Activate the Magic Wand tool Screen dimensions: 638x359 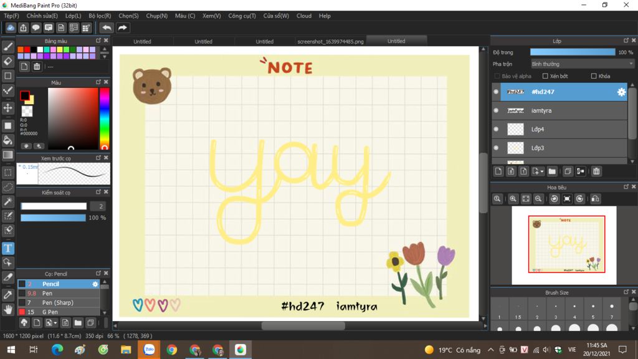coord(7,201)
